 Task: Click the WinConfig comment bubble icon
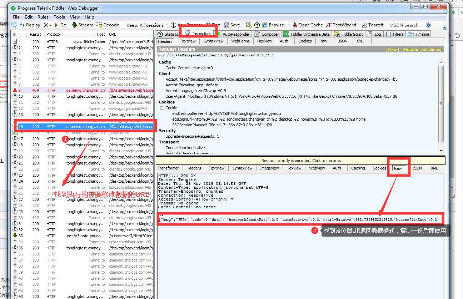(14, 25)
